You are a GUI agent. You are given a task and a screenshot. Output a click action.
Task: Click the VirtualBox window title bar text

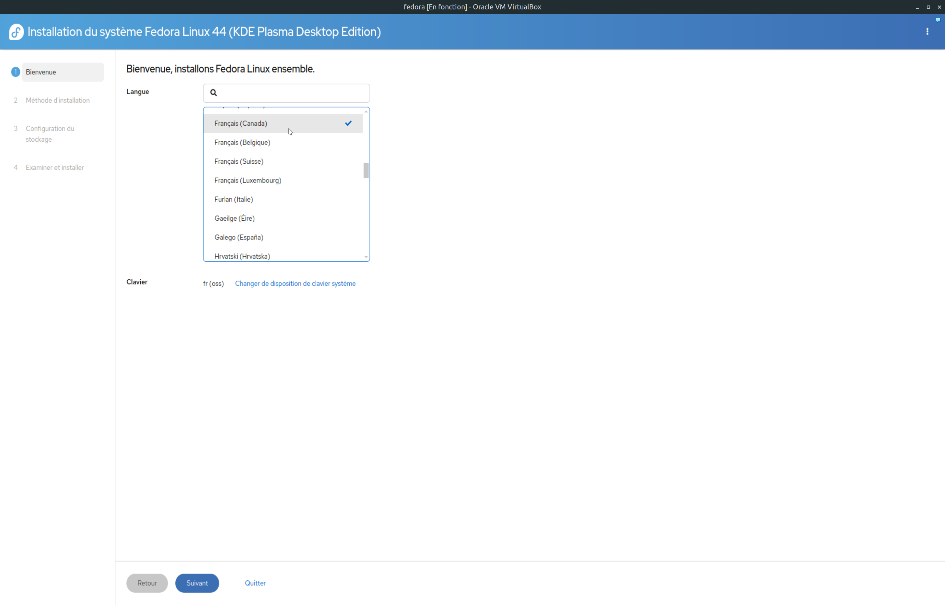[x=472, y=7]
